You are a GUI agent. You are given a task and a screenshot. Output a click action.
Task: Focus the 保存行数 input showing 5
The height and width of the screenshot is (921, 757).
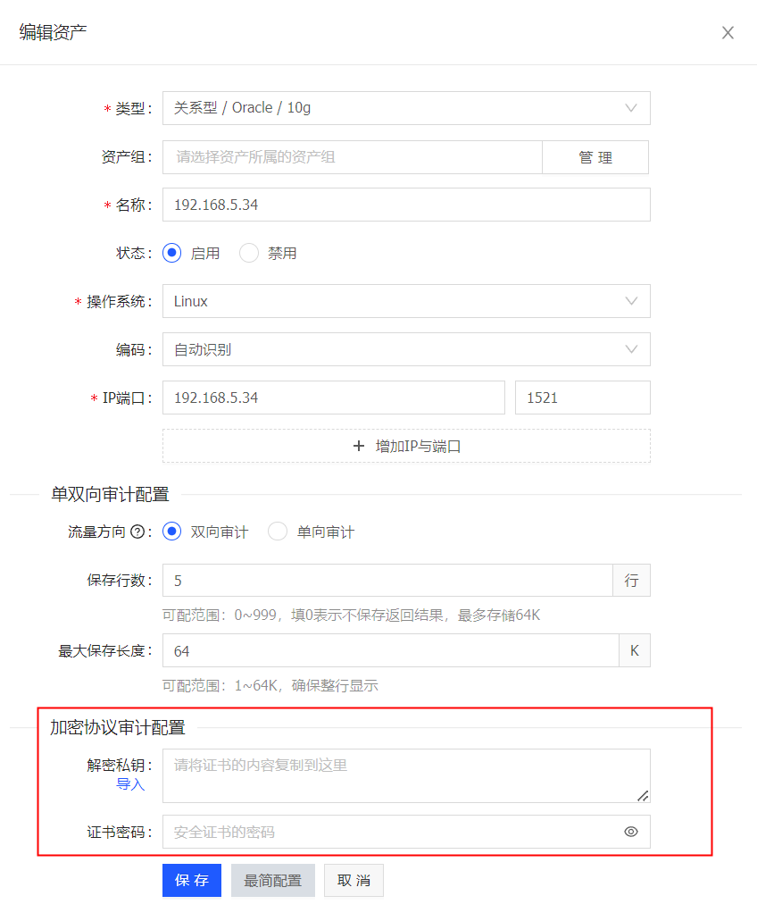(x=387, y=581)
